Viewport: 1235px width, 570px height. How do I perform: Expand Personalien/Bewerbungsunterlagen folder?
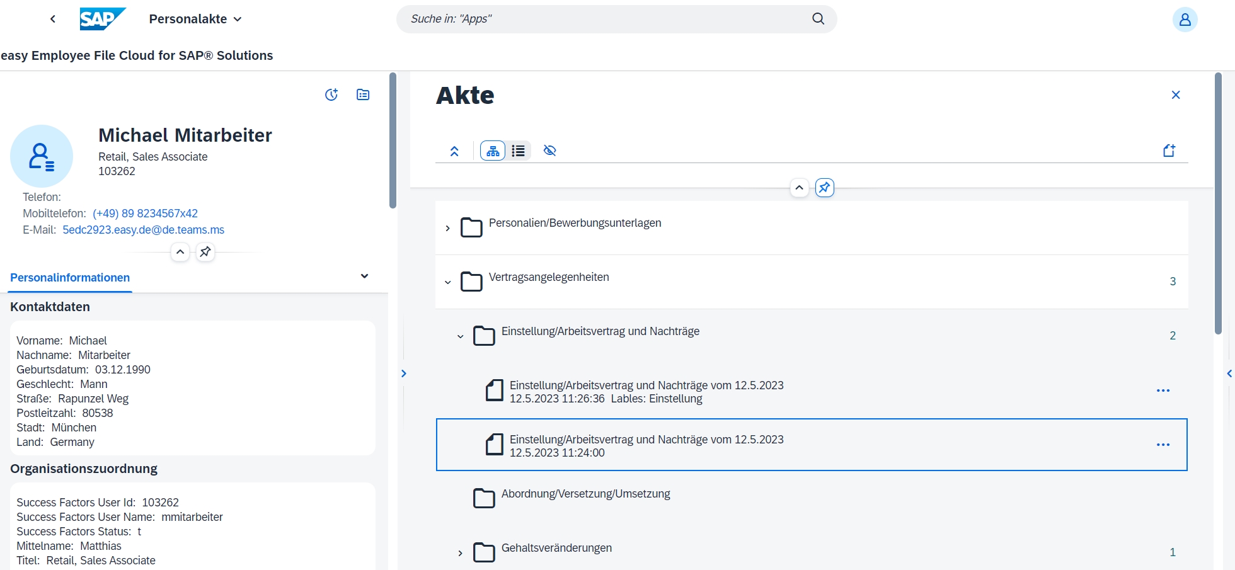tap(447, 228)
